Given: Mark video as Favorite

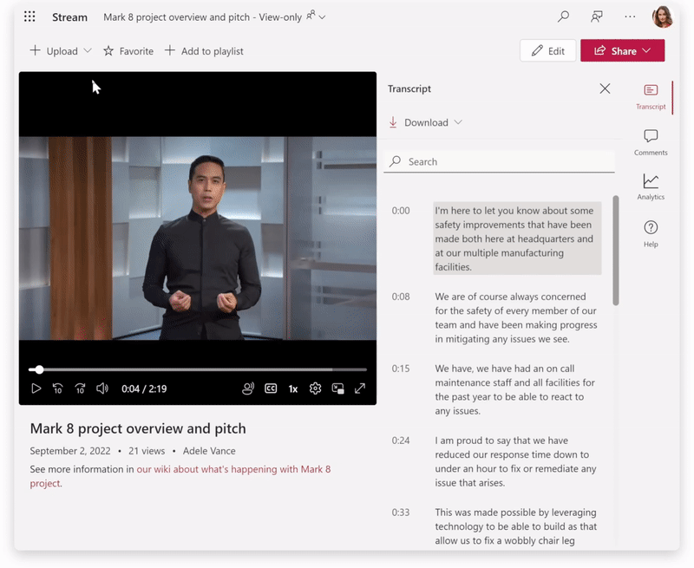Looking at the screenshot, I should pos(128,51).
